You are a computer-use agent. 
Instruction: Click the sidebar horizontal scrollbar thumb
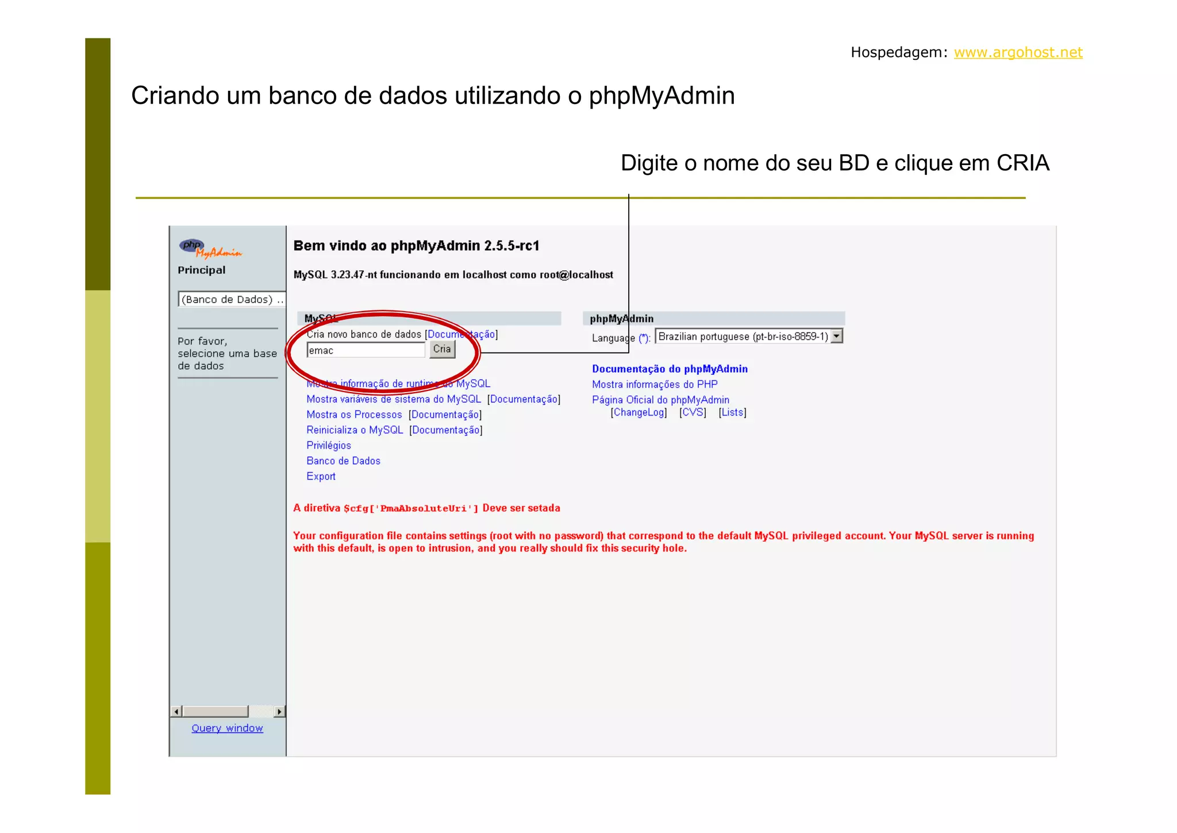[216, 712]
